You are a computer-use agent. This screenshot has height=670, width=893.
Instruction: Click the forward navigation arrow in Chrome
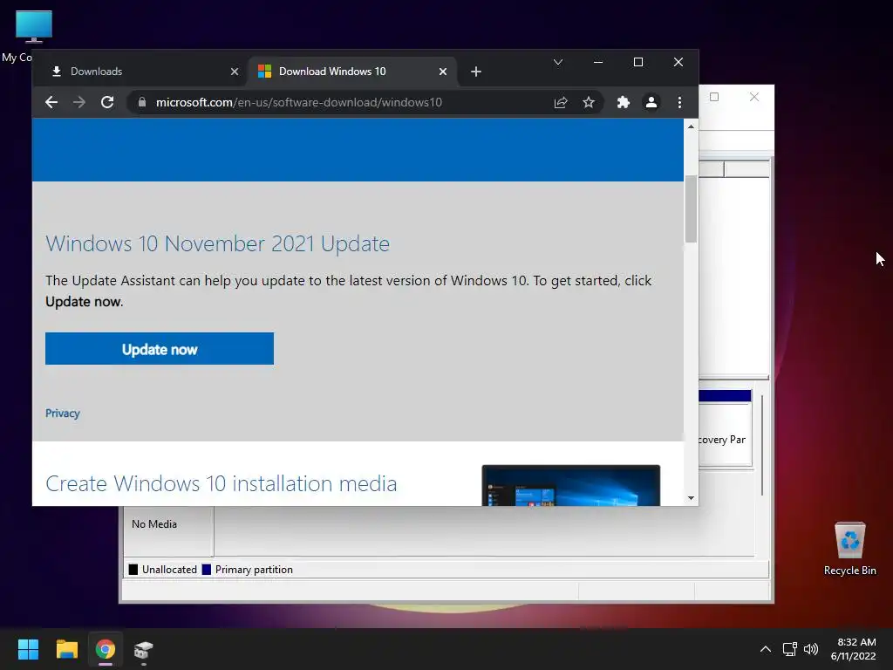79,102
